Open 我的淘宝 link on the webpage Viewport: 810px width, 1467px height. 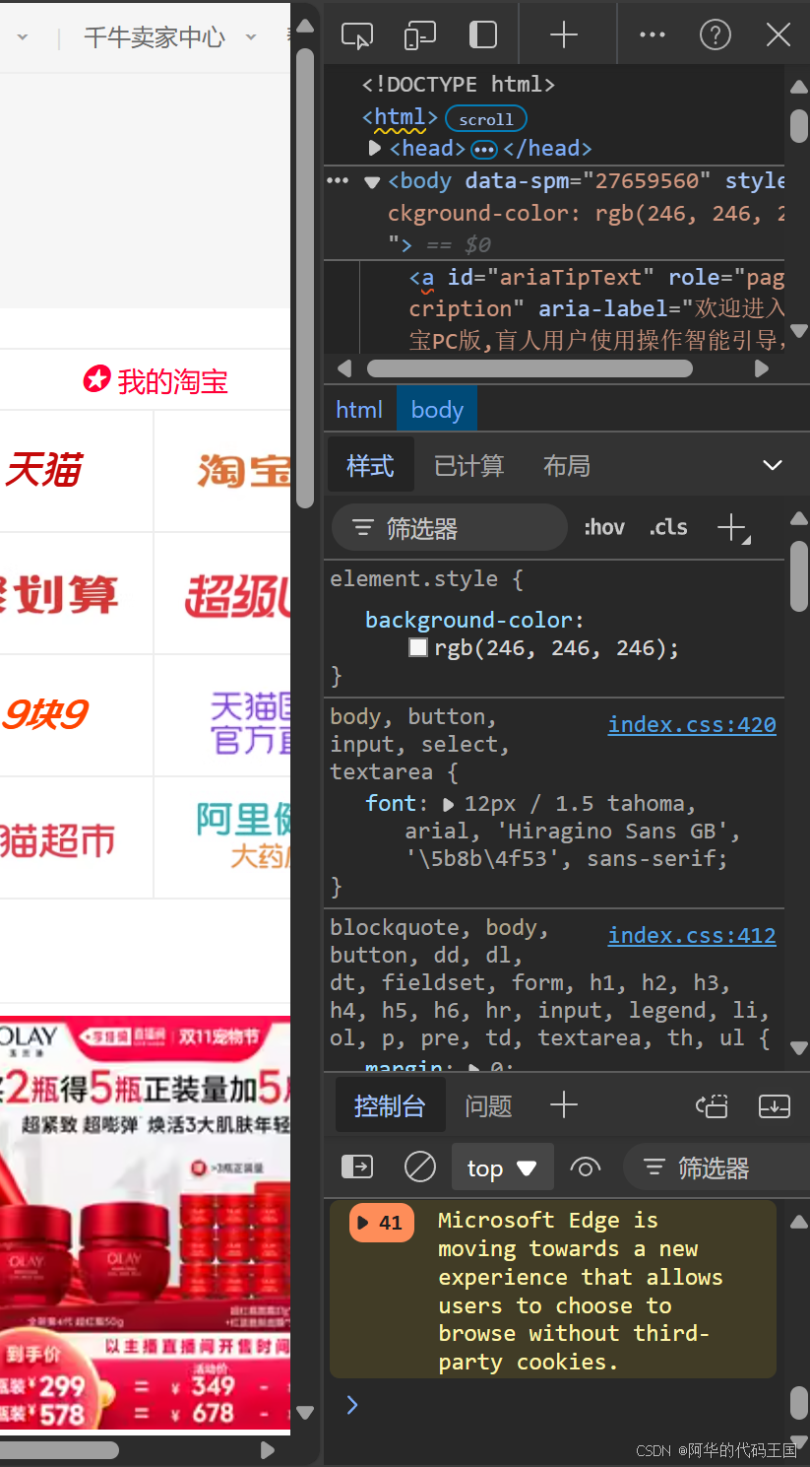[156, 380]
